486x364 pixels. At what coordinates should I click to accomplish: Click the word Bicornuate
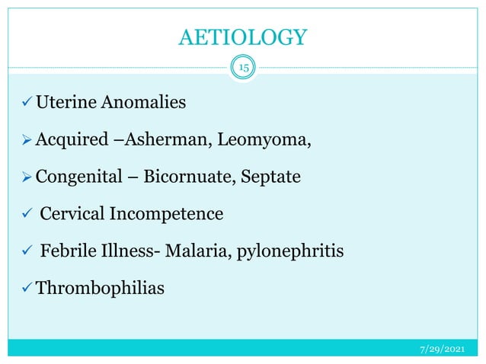tap(191, 177)
